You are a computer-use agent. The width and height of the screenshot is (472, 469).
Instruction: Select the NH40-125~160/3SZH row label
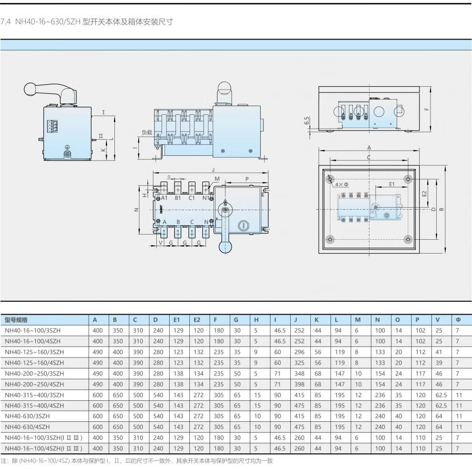coord(34,352)
